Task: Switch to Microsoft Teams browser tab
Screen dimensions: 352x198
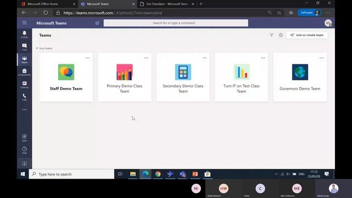Action: 108,4
